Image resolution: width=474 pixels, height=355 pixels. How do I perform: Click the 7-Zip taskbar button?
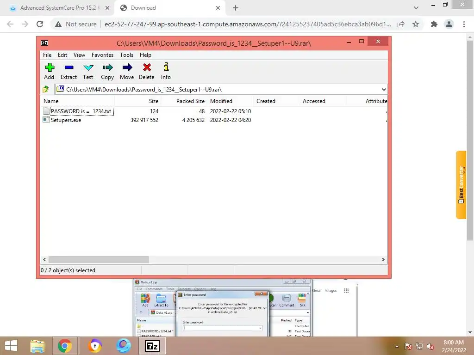(152, 346)
